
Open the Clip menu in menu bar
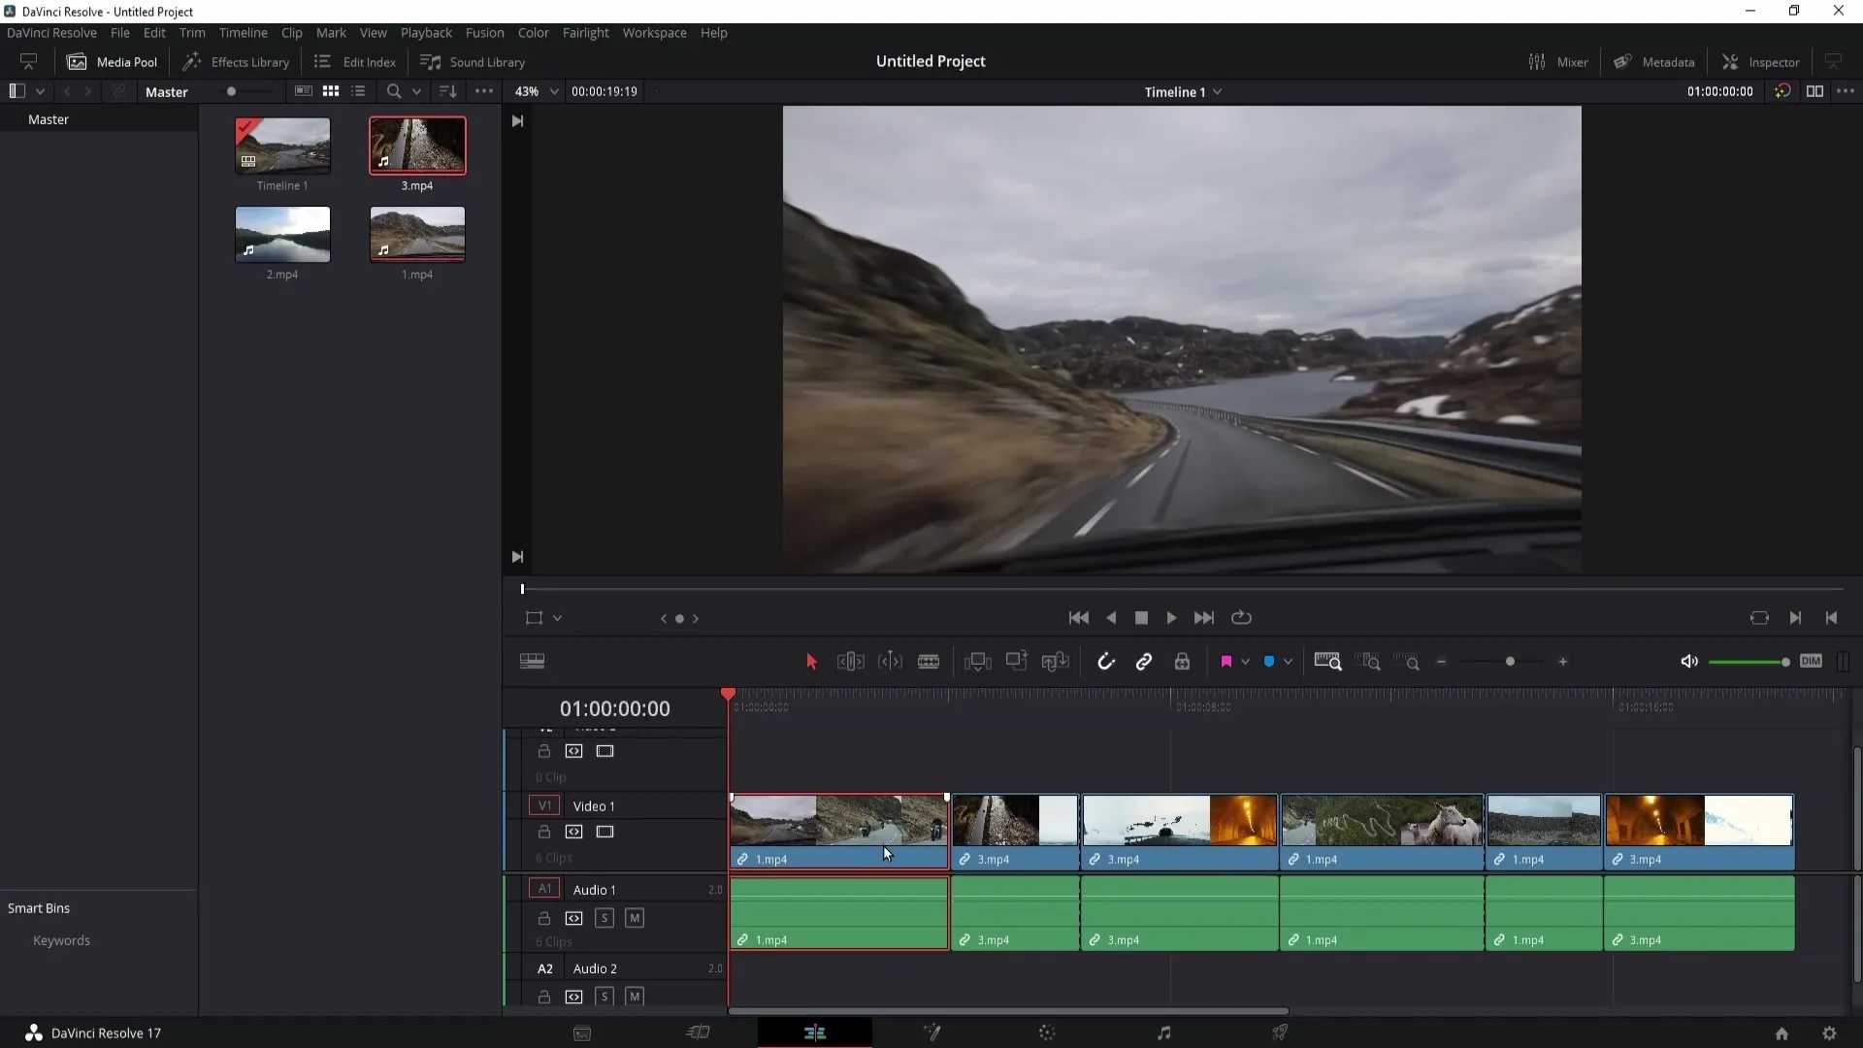(292, 32)
